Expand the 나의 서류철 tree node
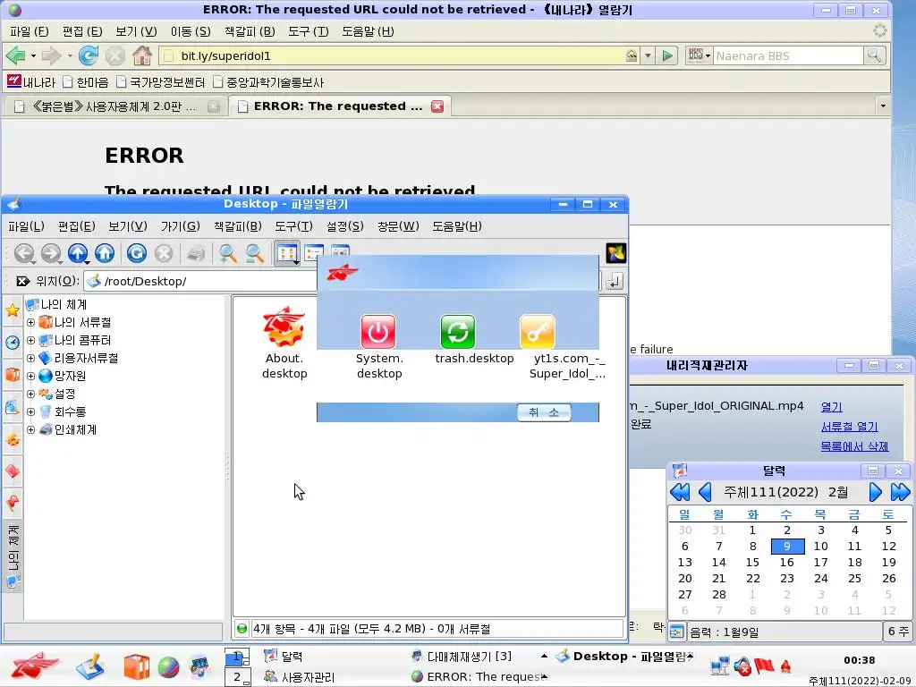 pyautogui.click(x=31, y=322)
